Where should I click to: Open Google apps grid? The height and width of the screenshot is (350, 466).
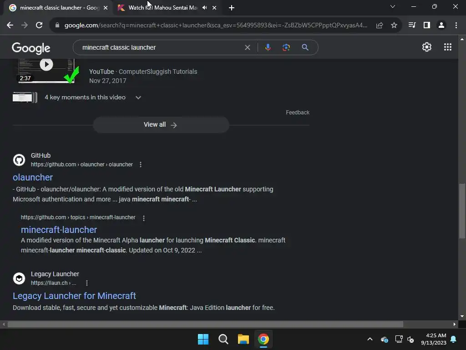(448, 47)
